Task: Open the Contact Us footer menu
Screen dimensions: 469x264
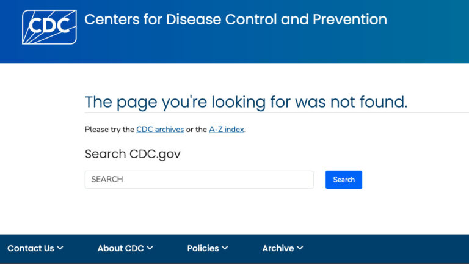Action: pos(35,248)
